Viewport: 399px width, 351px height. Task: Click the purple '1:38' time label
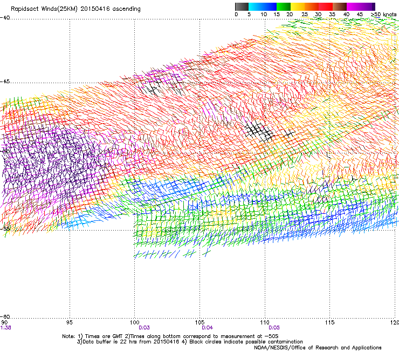[x=5, y=328]
